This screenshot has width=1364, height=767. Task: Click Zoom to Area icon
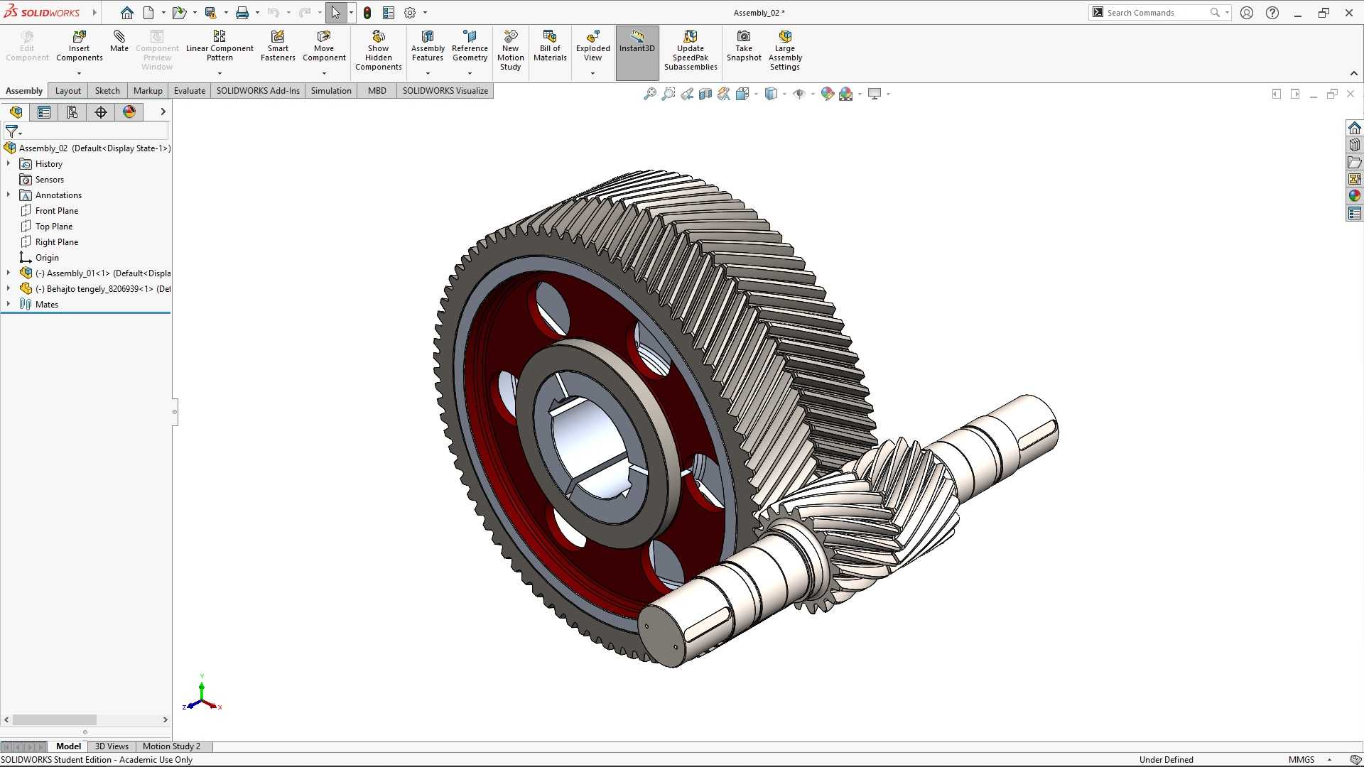(x=669, y=94)
